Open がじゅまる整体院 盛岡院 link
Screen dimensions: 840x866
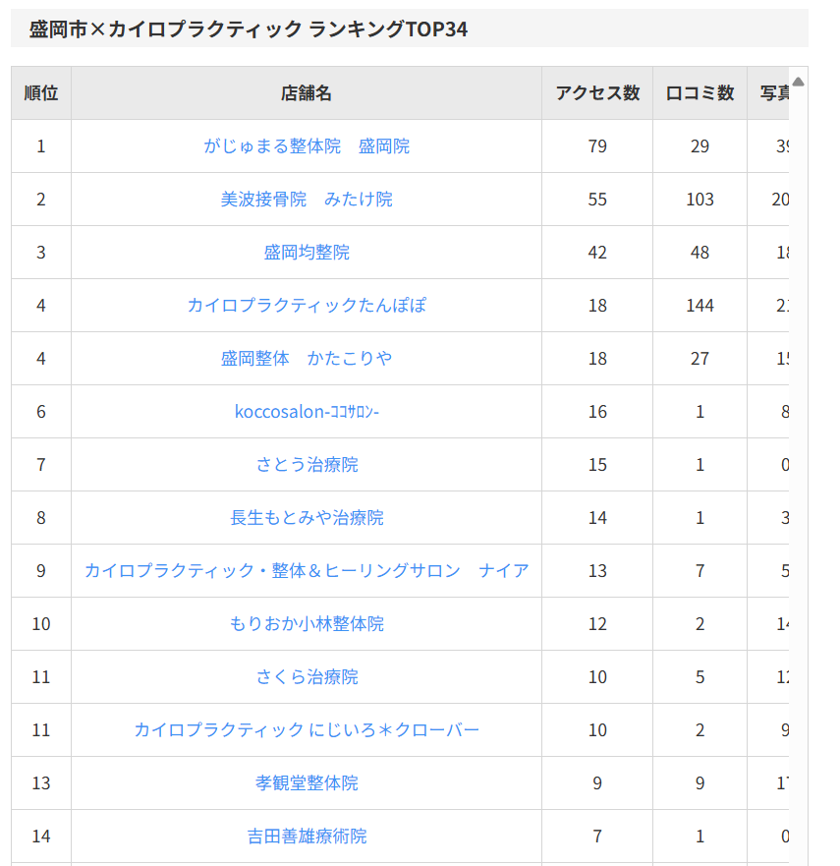click(x=307, y=146)
